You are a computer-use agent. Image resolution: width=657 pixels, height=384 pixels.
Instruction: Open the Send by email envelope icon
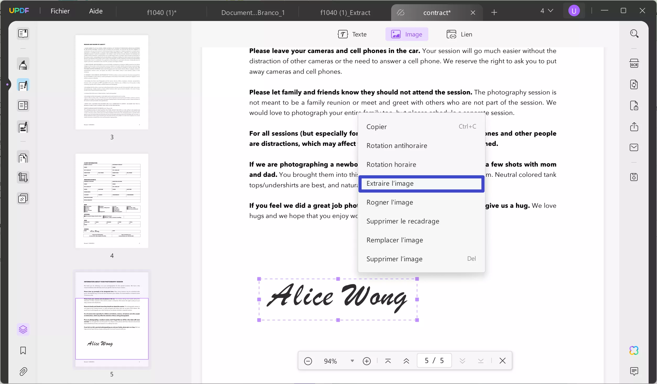pyautogui.click(x=634, y=147)
